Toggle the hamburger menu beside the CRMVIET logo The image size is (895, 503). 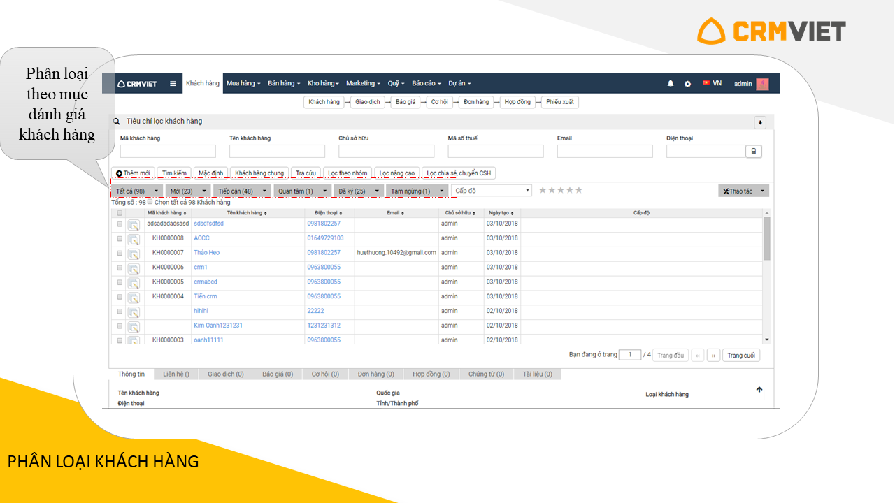173,84
